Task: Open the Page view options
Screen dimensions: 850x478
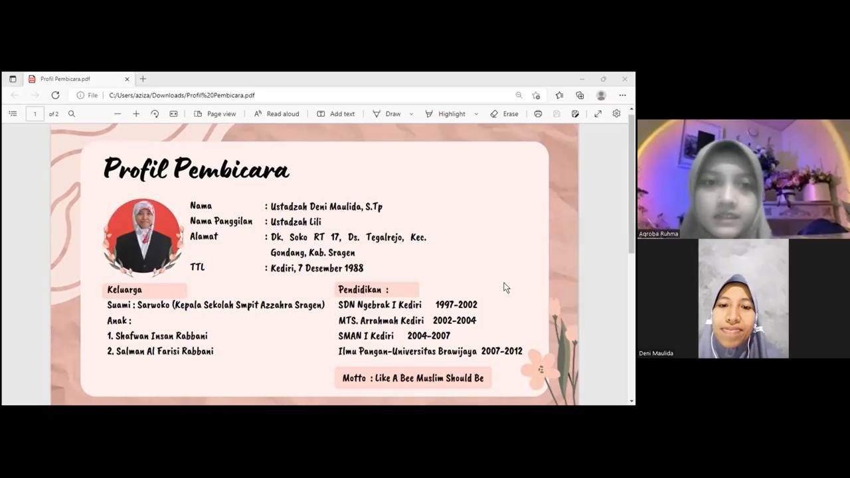Action: click(214, 114)
